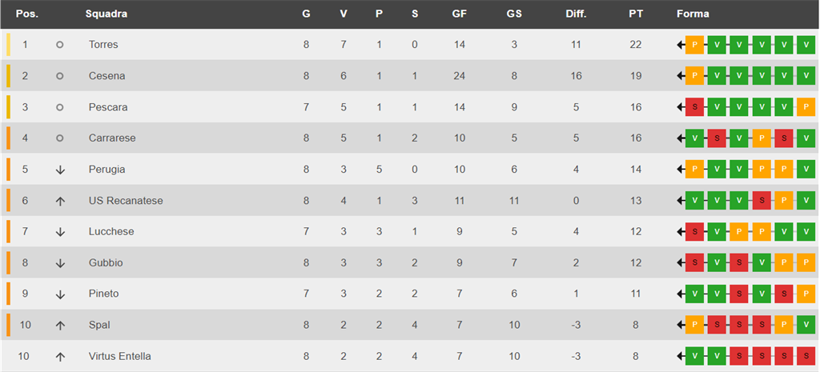Image resolution: width=820 pixels, height=372 pixels.
Task: Open the Cesena team link
Action: (107, 76)
